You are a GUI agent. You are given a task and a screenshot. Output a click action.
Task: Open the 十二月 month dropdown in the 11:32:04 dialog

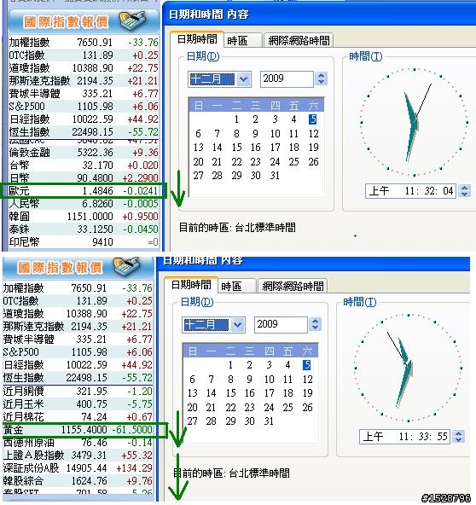pyautogui.click(x=243, y=79)
